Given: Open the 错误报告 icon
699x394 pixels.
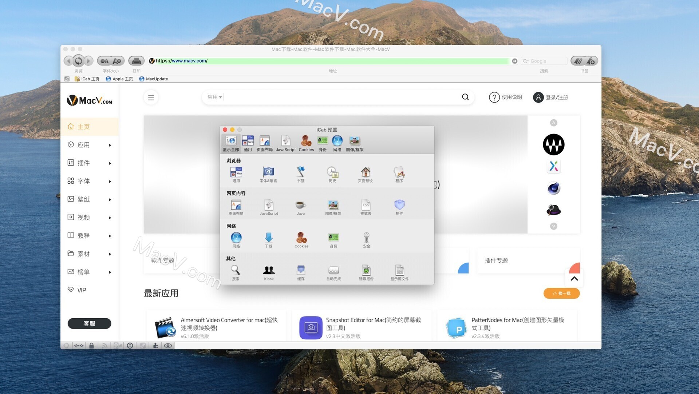Looking at the screenshot, I should (x=366, y=272).
